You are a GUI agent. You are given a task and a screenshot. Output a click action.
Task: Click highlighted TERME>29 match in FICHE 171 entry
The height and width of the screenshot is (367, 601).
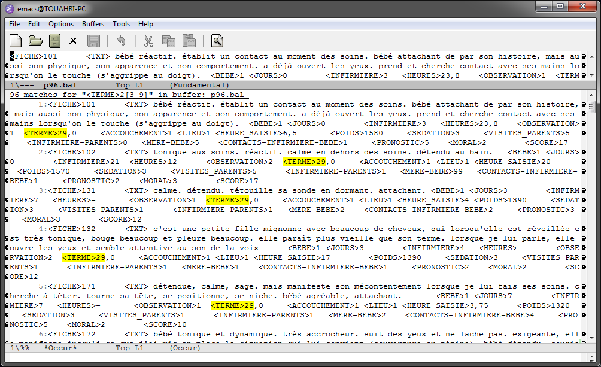point(232,305)
